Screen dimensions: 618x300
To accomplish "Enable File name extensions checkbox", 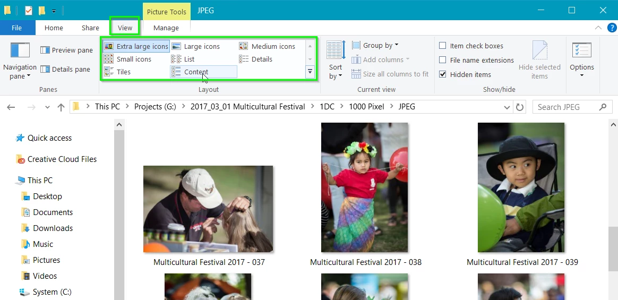I will pyautogui.click(x=443, y=60).
